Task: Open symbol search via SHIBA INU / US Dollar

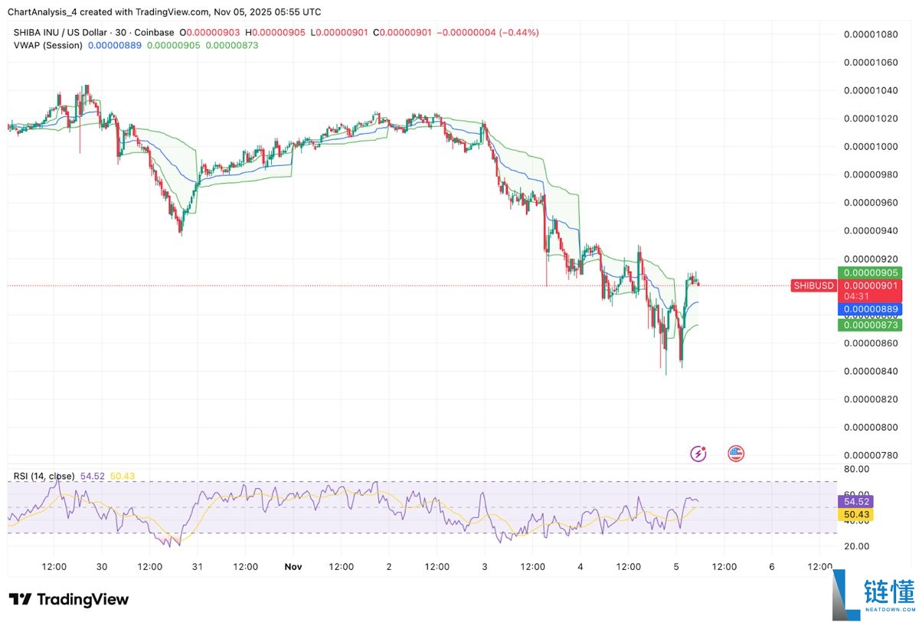Action: point(60,32)
